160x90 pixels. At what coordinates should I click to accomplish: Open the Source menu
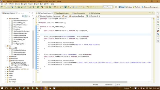17,4
